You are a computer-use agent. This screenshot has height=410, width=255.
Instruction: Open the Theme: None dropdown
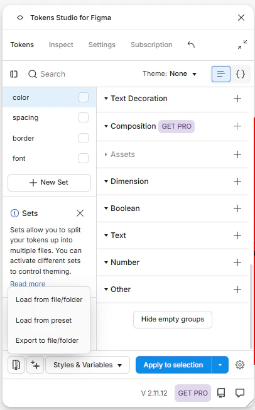170,73
